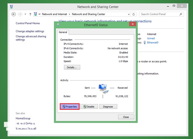Click the sent bytes 70,549,453
Screen dimensions: 193x139
[90, 96]
